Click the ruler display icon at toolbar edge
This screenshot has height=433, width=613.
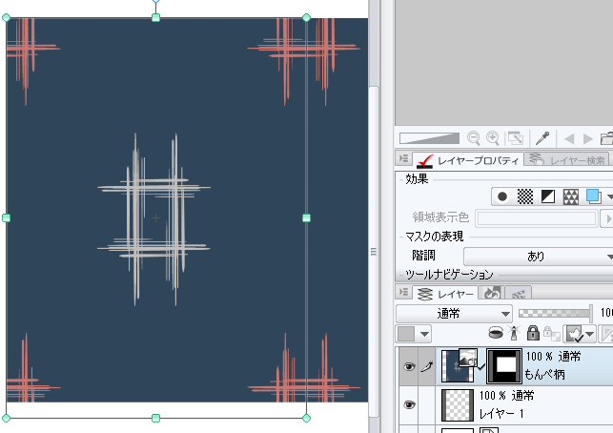tap(606, 334)
